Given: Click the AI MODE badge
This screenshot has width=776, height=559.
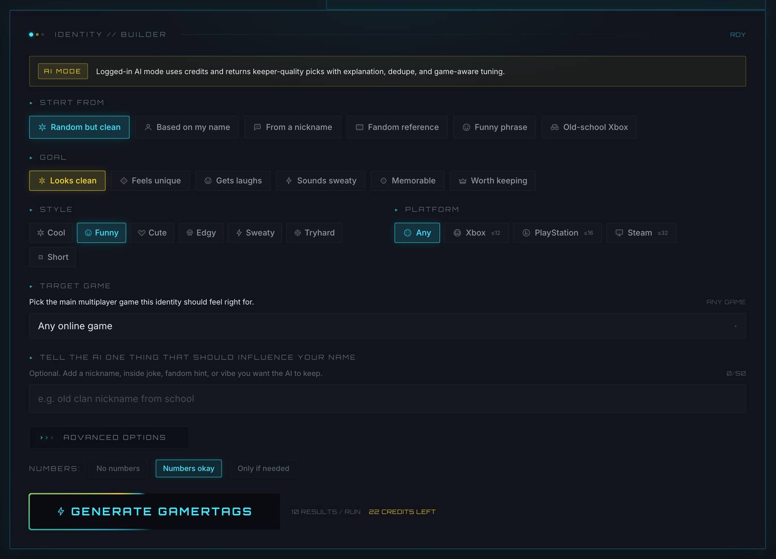Looking at the screenshot, I should [63, 71].
